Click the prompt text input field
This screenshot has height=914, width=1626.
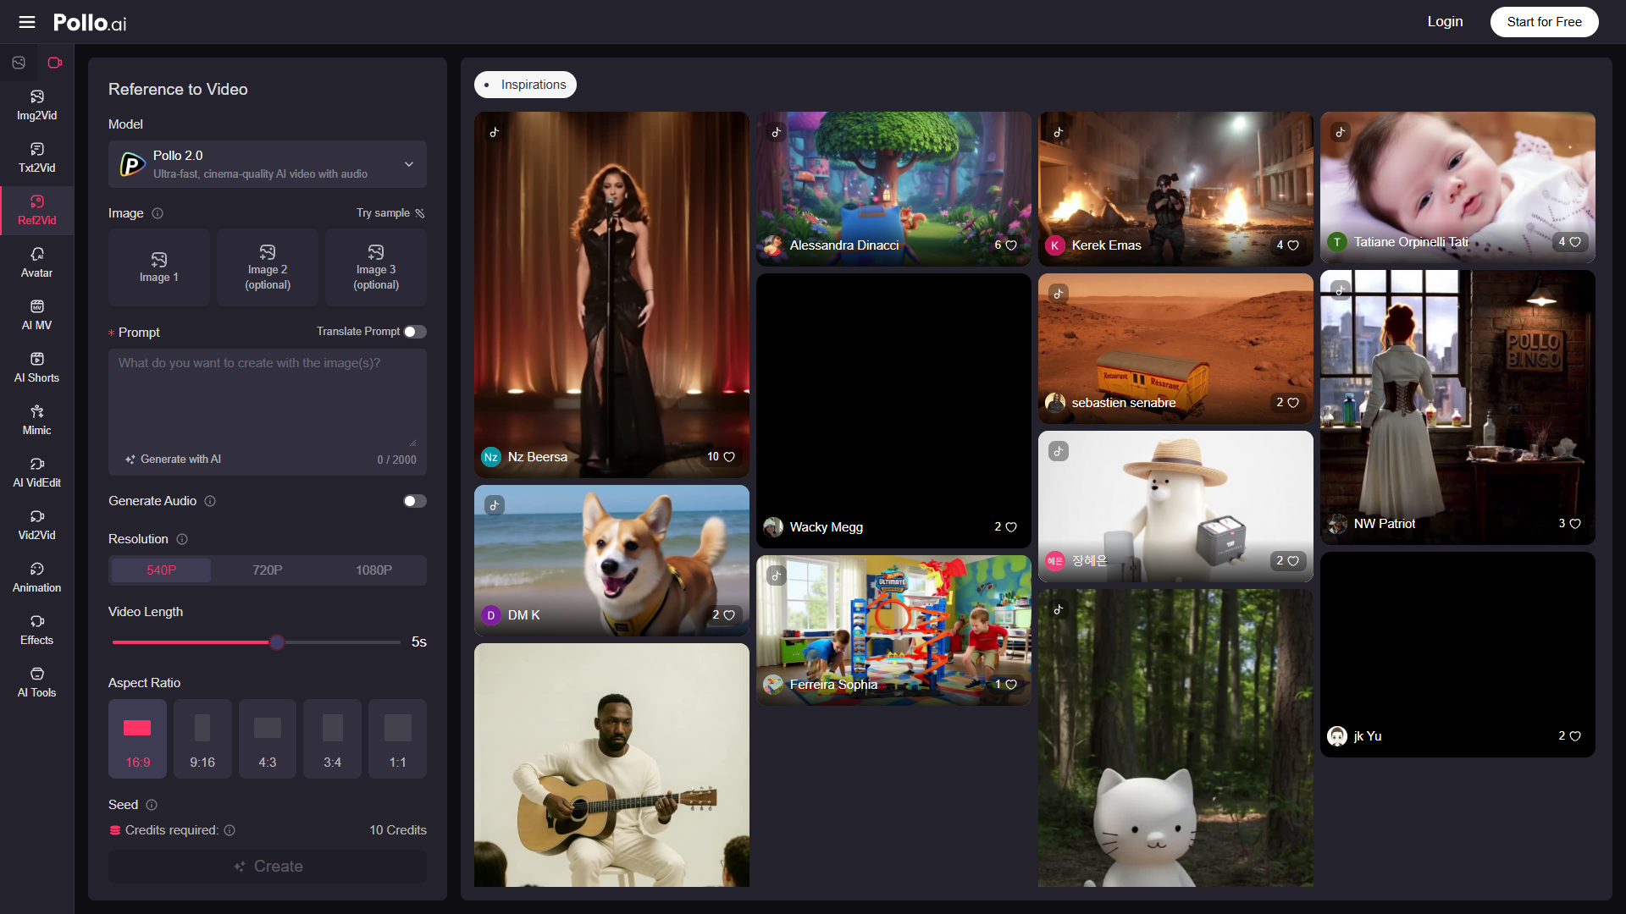click(x=268, y=398)
